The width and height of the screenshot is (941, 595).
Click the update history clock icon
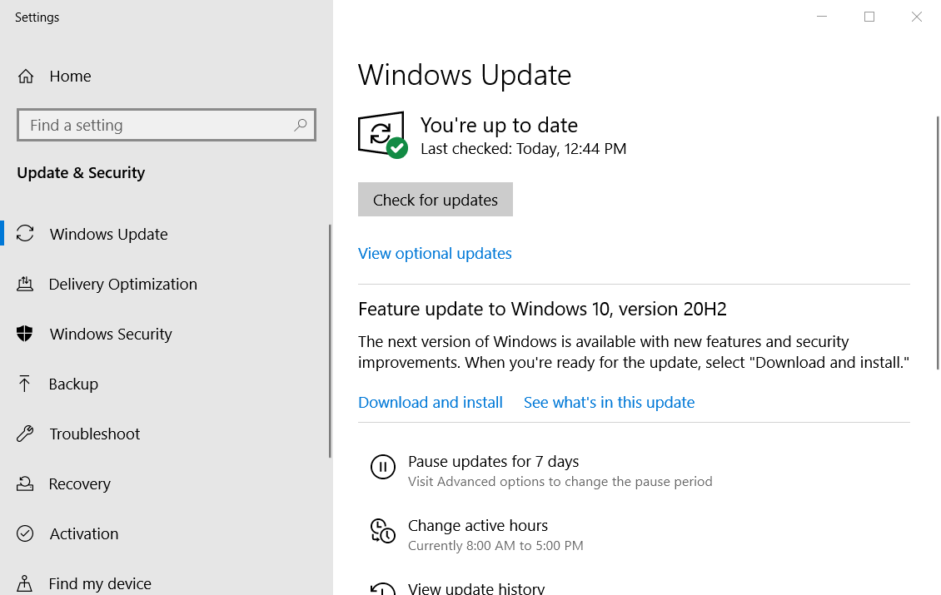click(x=383, y=588)
